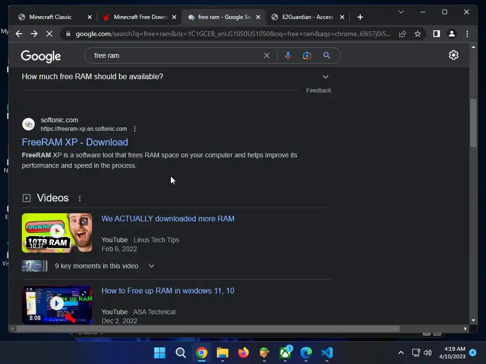Go forward to the next page
This screenshot has width=486, height=364.
coord(34,34)
